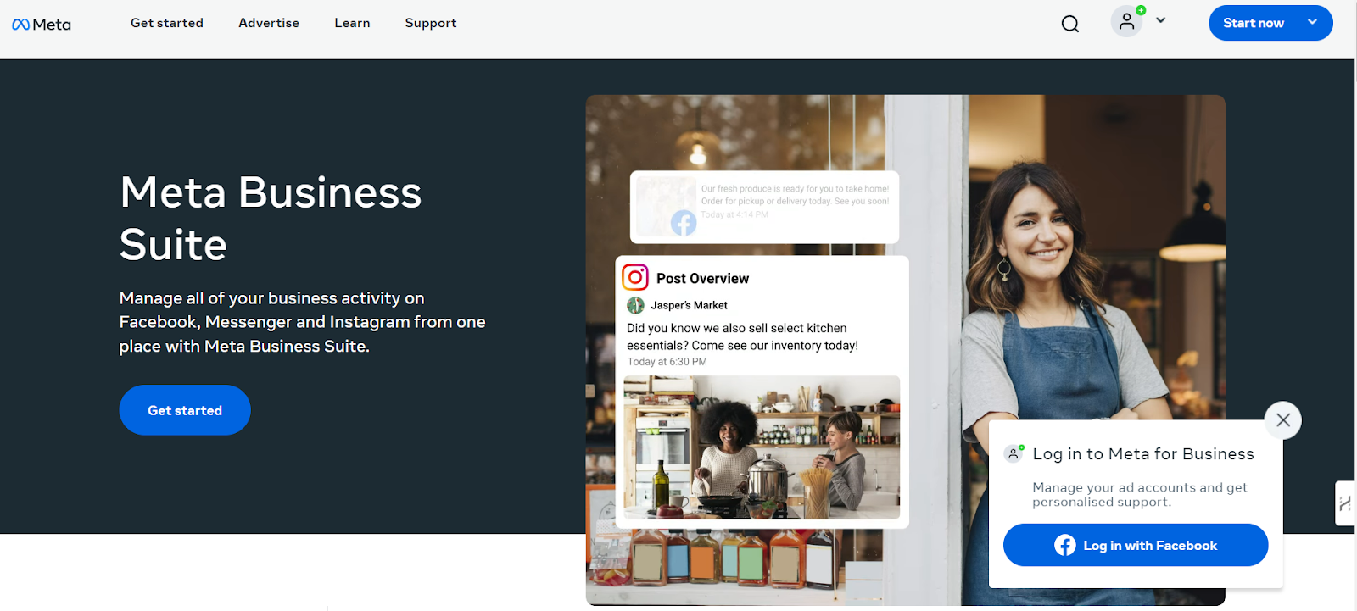Expand the account menu chevron

[x=1161, y=20]
